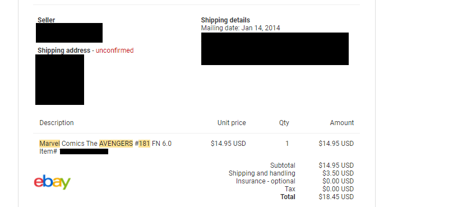Click the Total $18.45 USD amount
Image resolution: width=453 pixels, height=207 pixels.
[336, 197]
